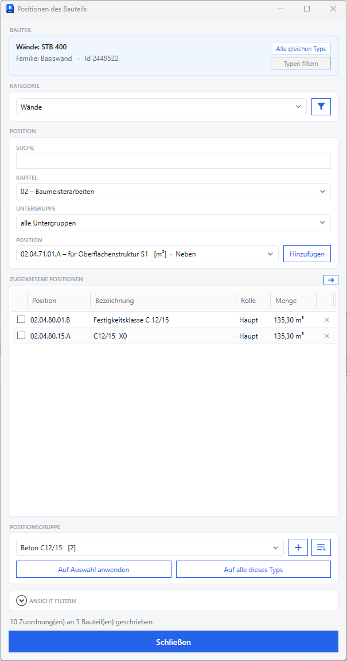Image resolution: width=347 pixels, height=661 pixels.
Task: Minimize the Positionen des Bauteils window
Action: coord(280,9)
